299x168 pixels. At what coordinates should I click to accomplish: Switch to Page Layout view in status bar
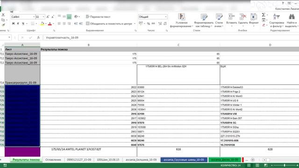point(257,165)
